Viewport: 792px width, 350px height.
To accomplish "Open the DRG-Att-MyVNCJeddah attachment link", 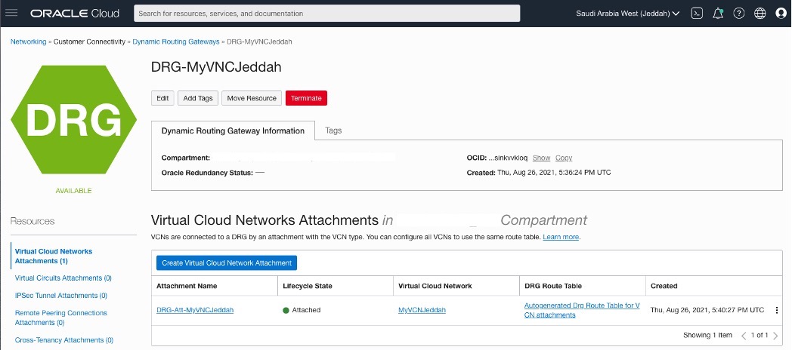I will (x=195, y=310).
